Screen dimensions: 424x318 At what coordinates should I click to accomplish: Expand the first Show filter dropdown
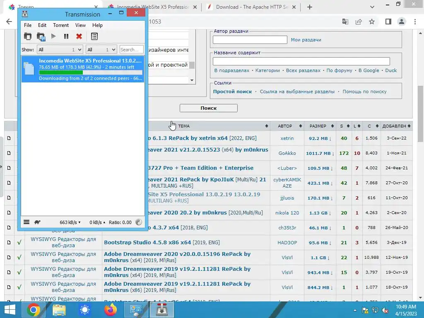click(60, 50)
